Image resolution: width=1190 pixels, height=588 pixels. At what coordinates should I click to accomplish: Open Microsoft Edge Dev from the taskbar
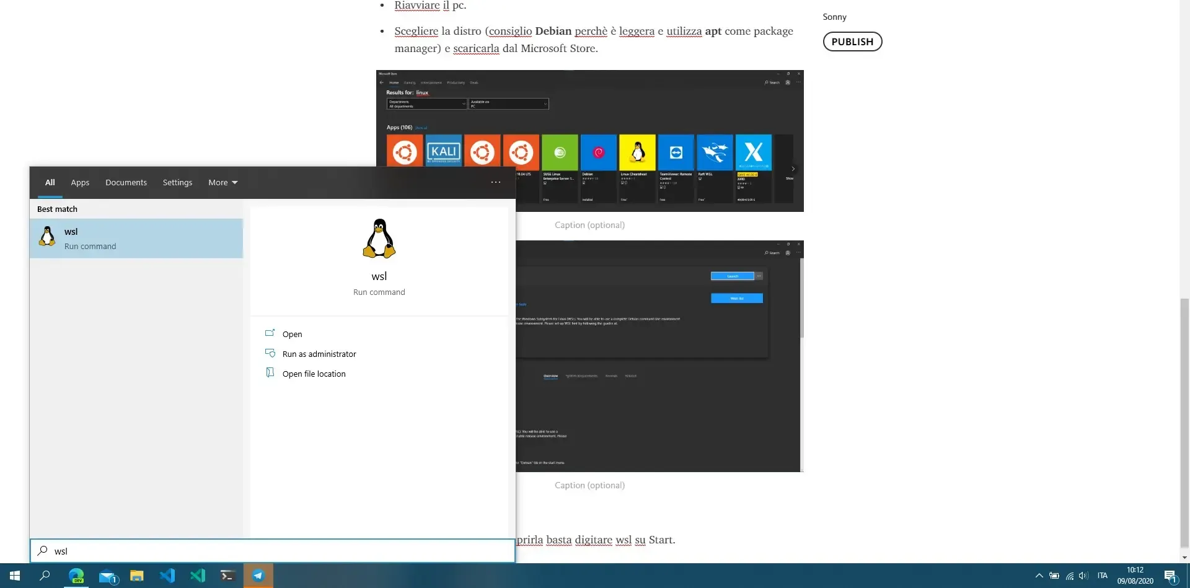[76, 576]
